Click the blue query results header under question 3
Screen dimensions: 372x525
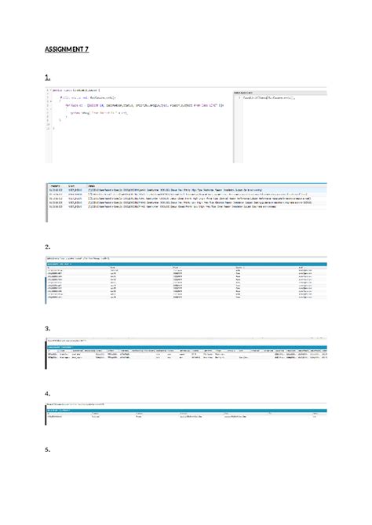point(187,347)
